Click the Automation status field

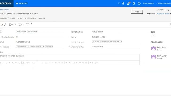(116, 47)
